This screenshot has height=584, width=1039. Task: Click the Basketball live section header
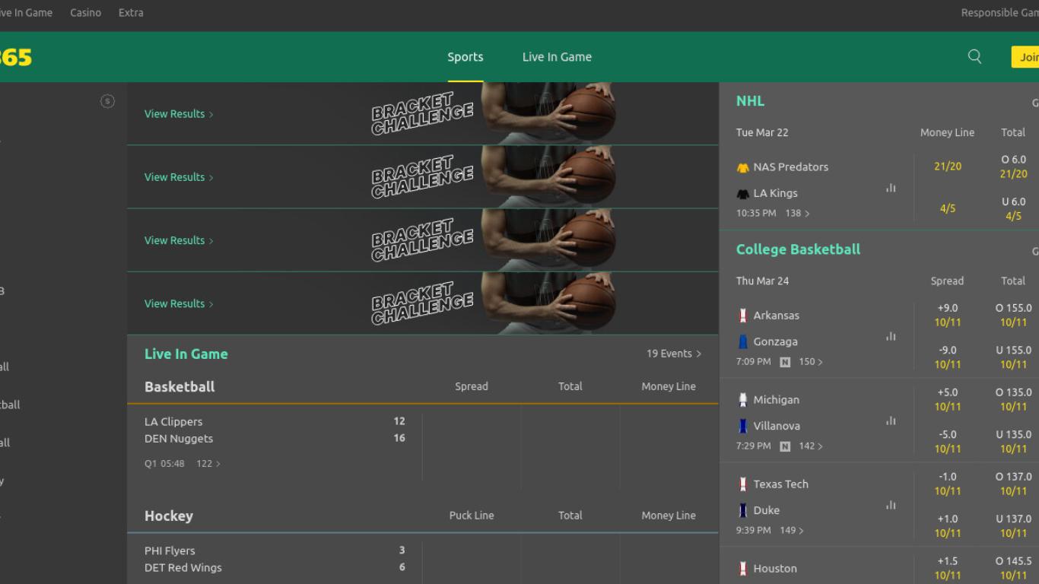(x=180, y=386)
